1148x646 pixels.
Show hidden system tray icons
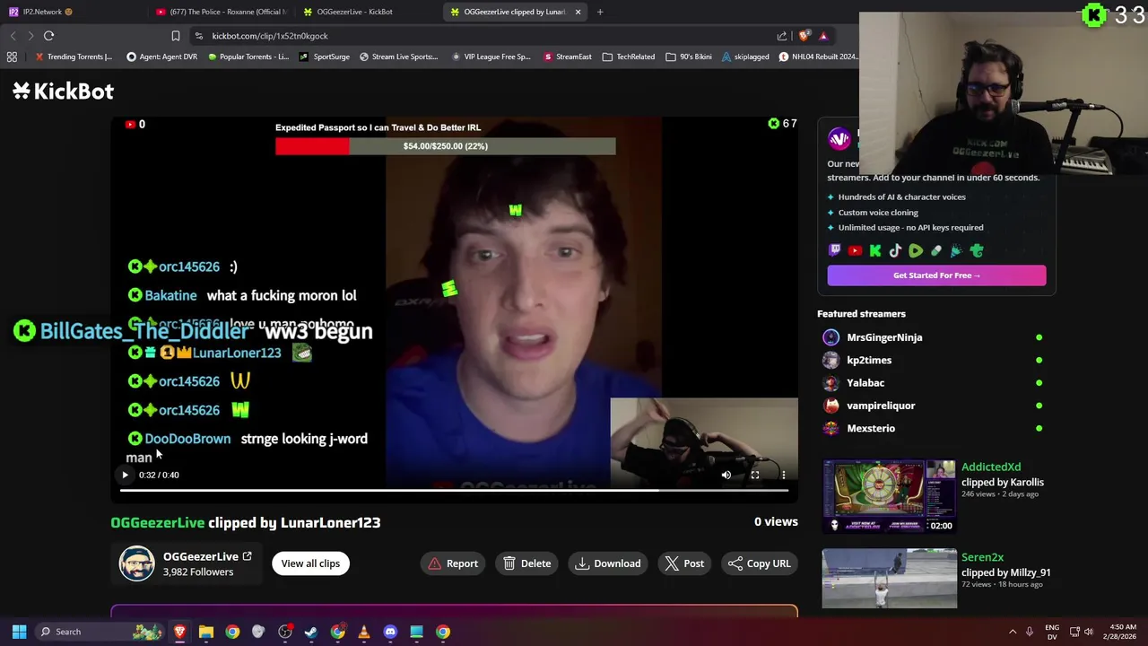click(x=1013, y=632)
